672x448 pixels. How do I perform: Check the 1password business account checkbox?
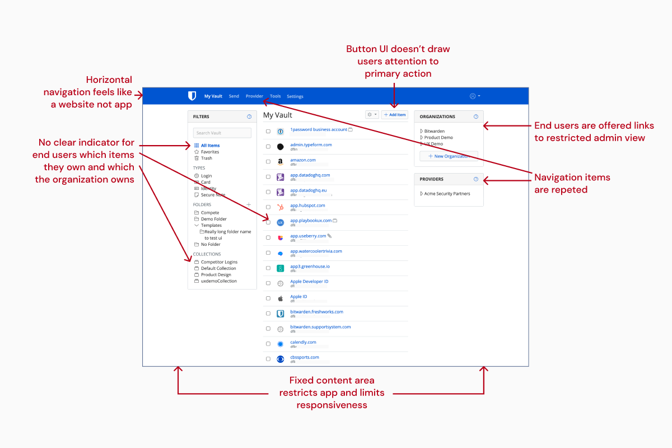pos(268,131)
